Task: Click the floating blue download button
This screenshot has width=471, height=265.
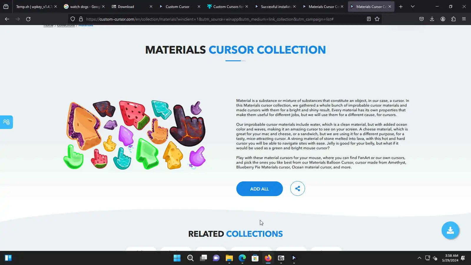Action: (450, 230)
